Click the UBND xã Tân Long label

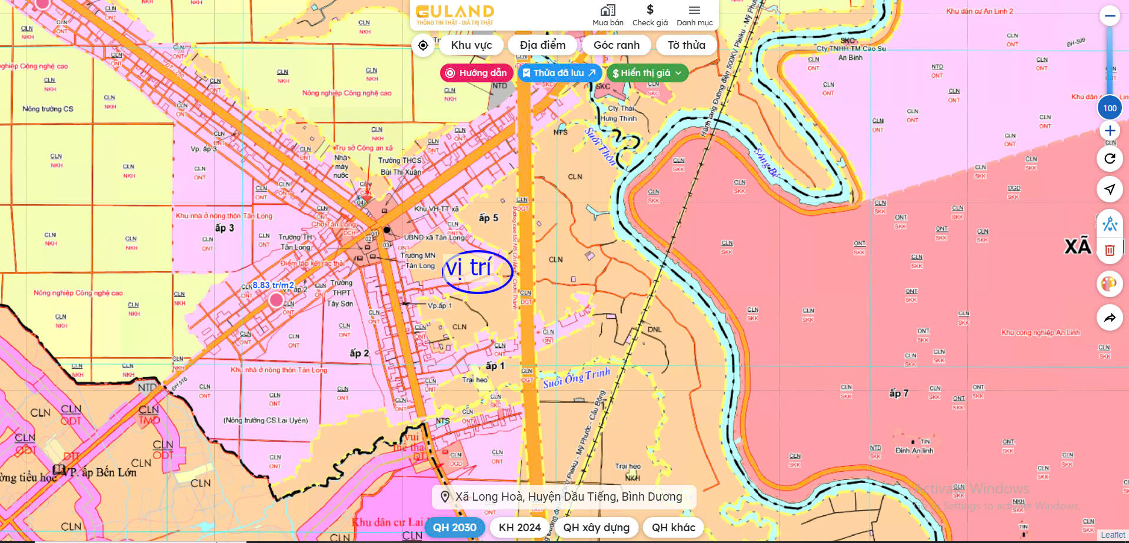point(434,238)
